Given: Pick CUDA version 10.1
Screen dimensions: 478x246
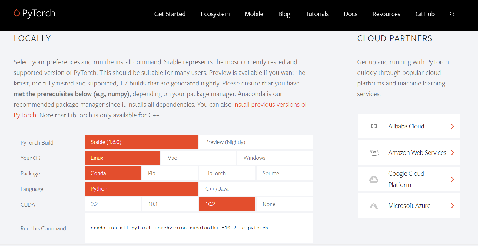Looking at the screenshot, I should (170, 204).
